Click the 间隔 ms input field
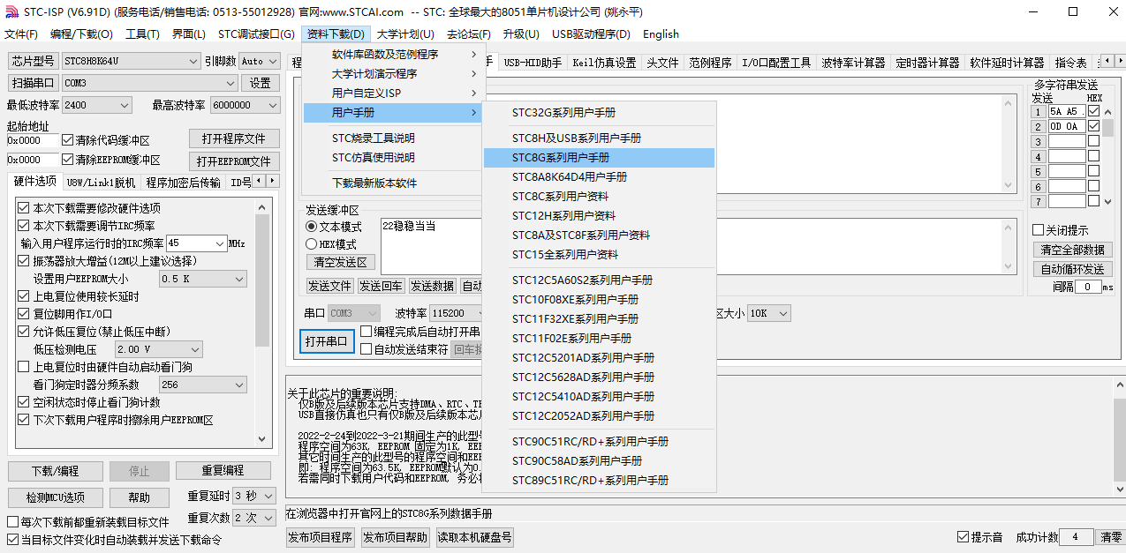The height and width of the screenshot is (553, 1126). coord(1087,287)
